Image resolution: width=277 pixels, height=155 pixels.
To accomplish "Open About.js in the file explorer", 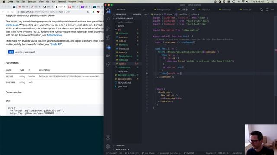I will [123, 34].
